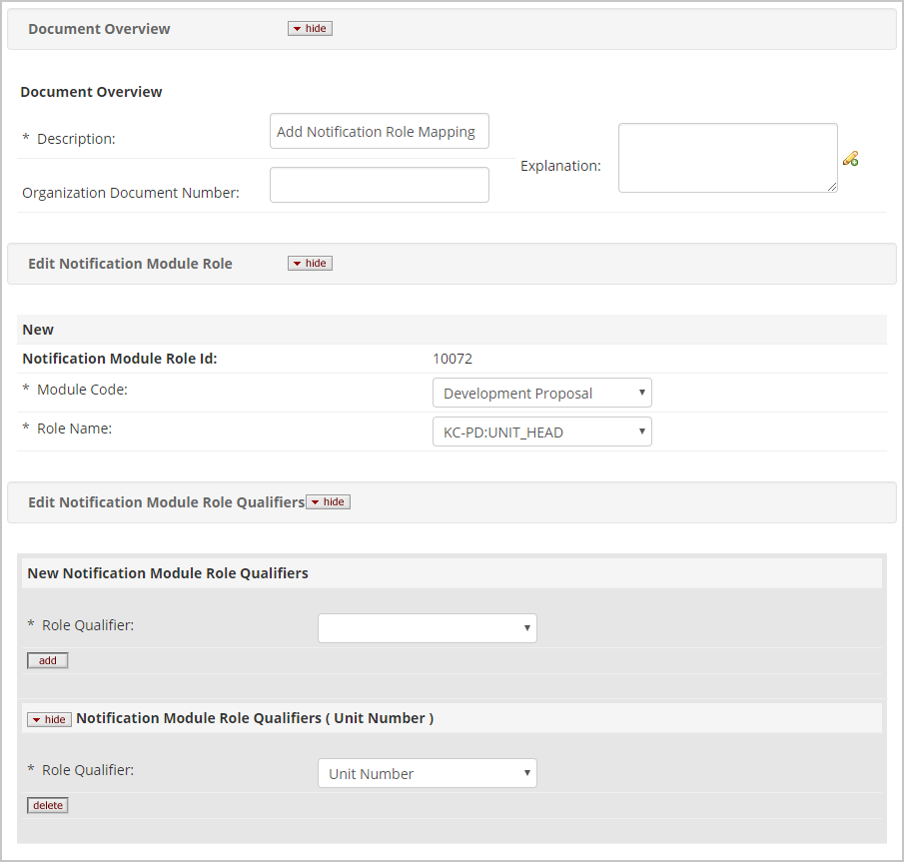
Task: Click the pencil edit icon beside the Explanation box
Action: [x=850, y=158]
